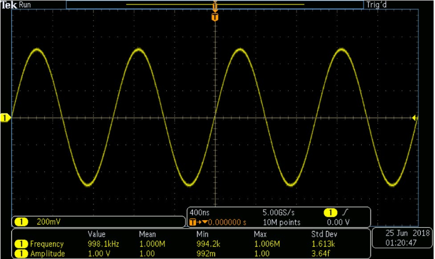Click the rising edge trigger slope icon
435x259 pixels.
tap(345, 213)
